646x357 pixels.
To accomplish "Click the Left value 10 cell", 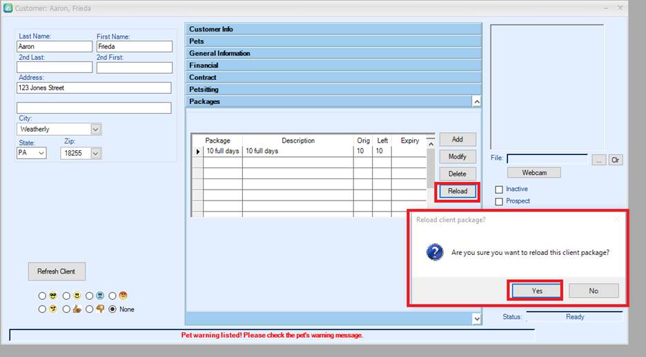I will pos(382,152).
